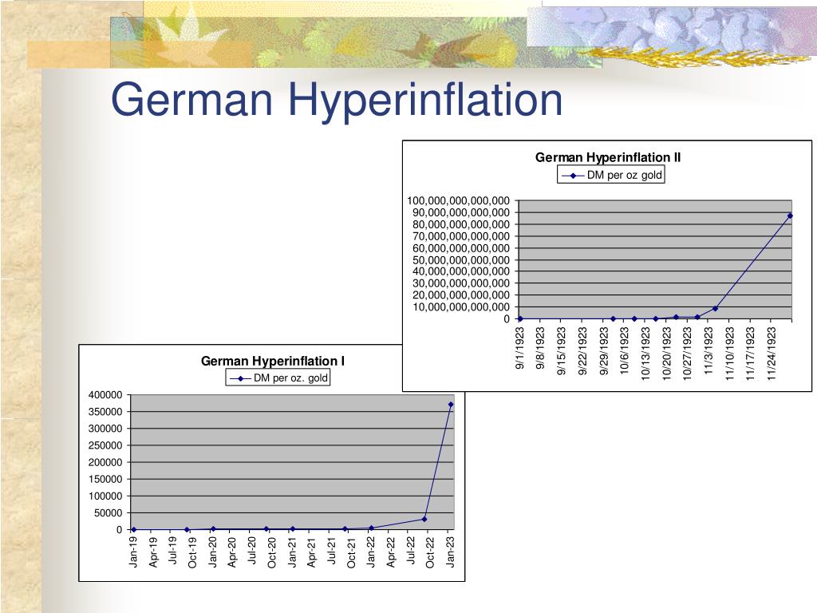Click the 80,000,000,000,000 axis label
The width and height of the screenshot is (817, 613).
(x=460, y=224)
